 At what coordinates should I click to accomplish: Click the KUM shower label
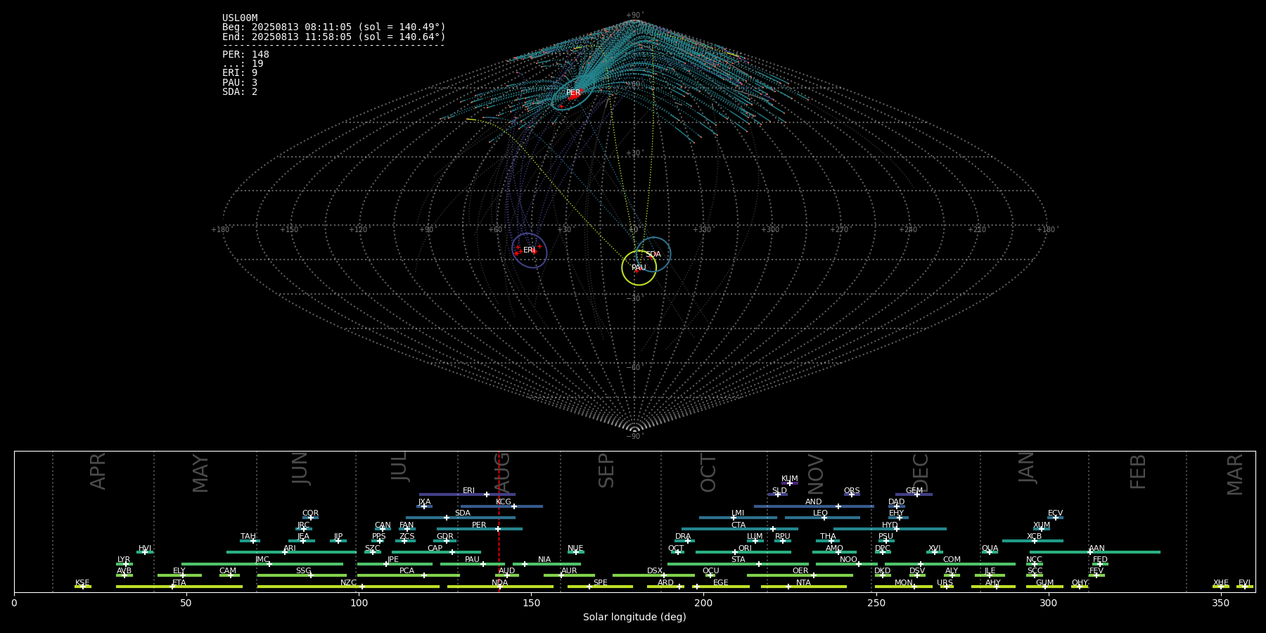click(790, 479)
